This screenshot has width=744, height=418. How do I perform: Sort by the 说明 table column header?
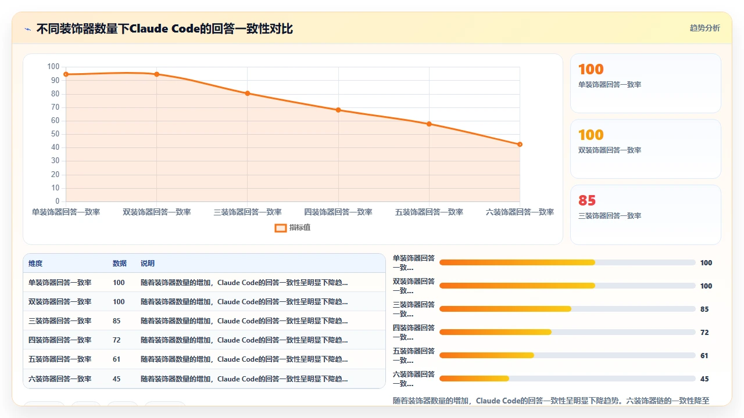point(148,264)
